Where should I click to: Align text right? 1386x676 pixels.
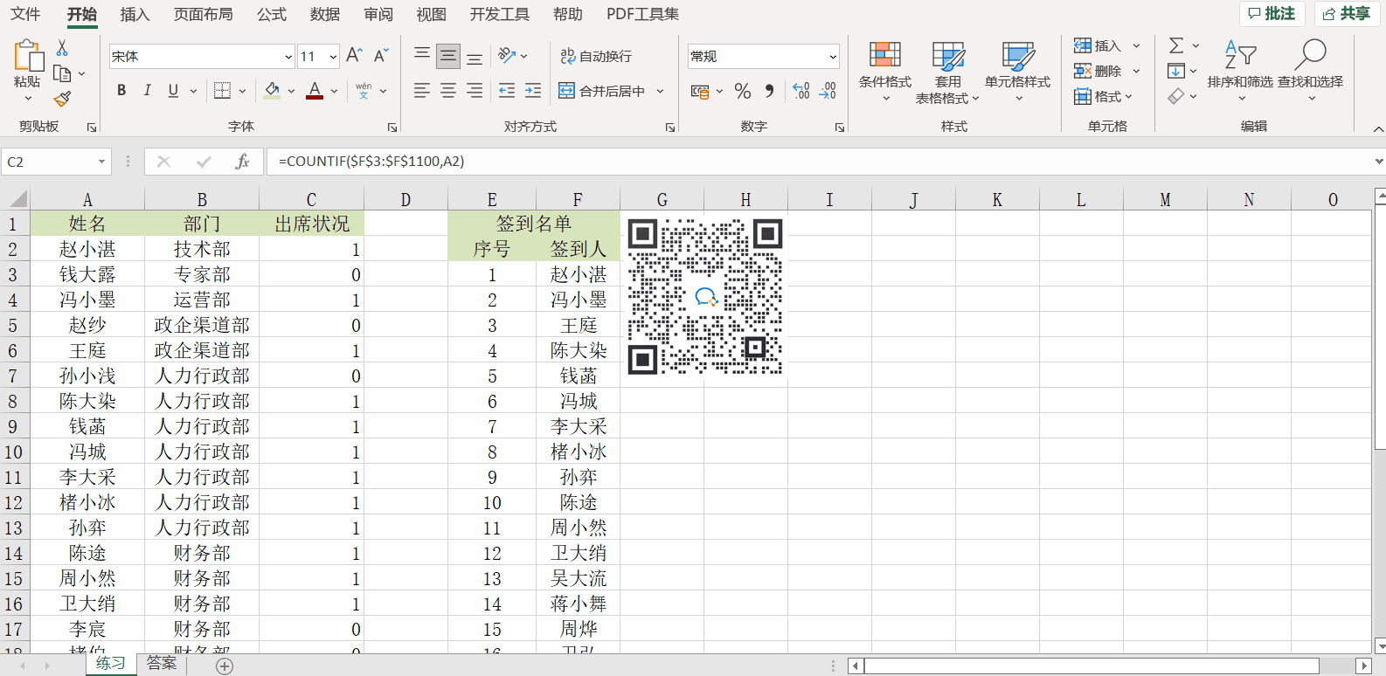(x=475, y=90)
